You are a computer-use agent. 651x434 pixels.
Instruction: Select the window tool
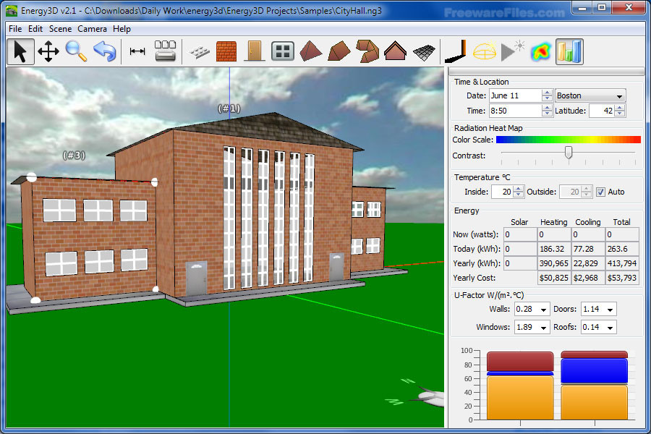click(x=283, y=52)
